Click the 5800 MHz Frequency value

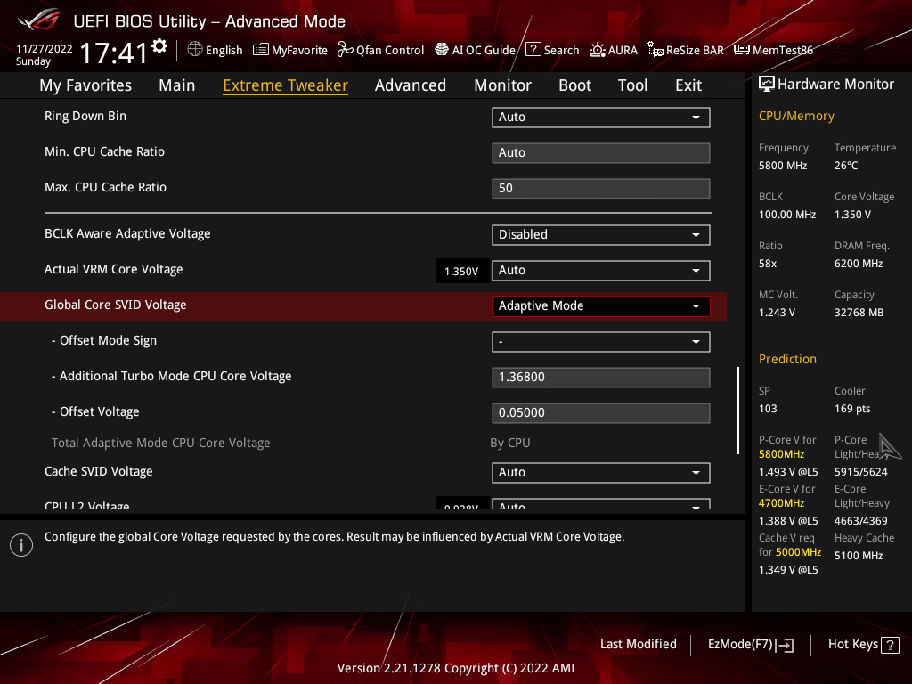[x=783, y=166]
